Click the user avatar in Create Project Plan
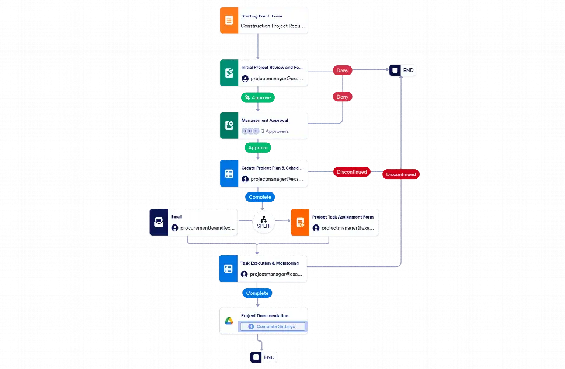 coord(245,179)
